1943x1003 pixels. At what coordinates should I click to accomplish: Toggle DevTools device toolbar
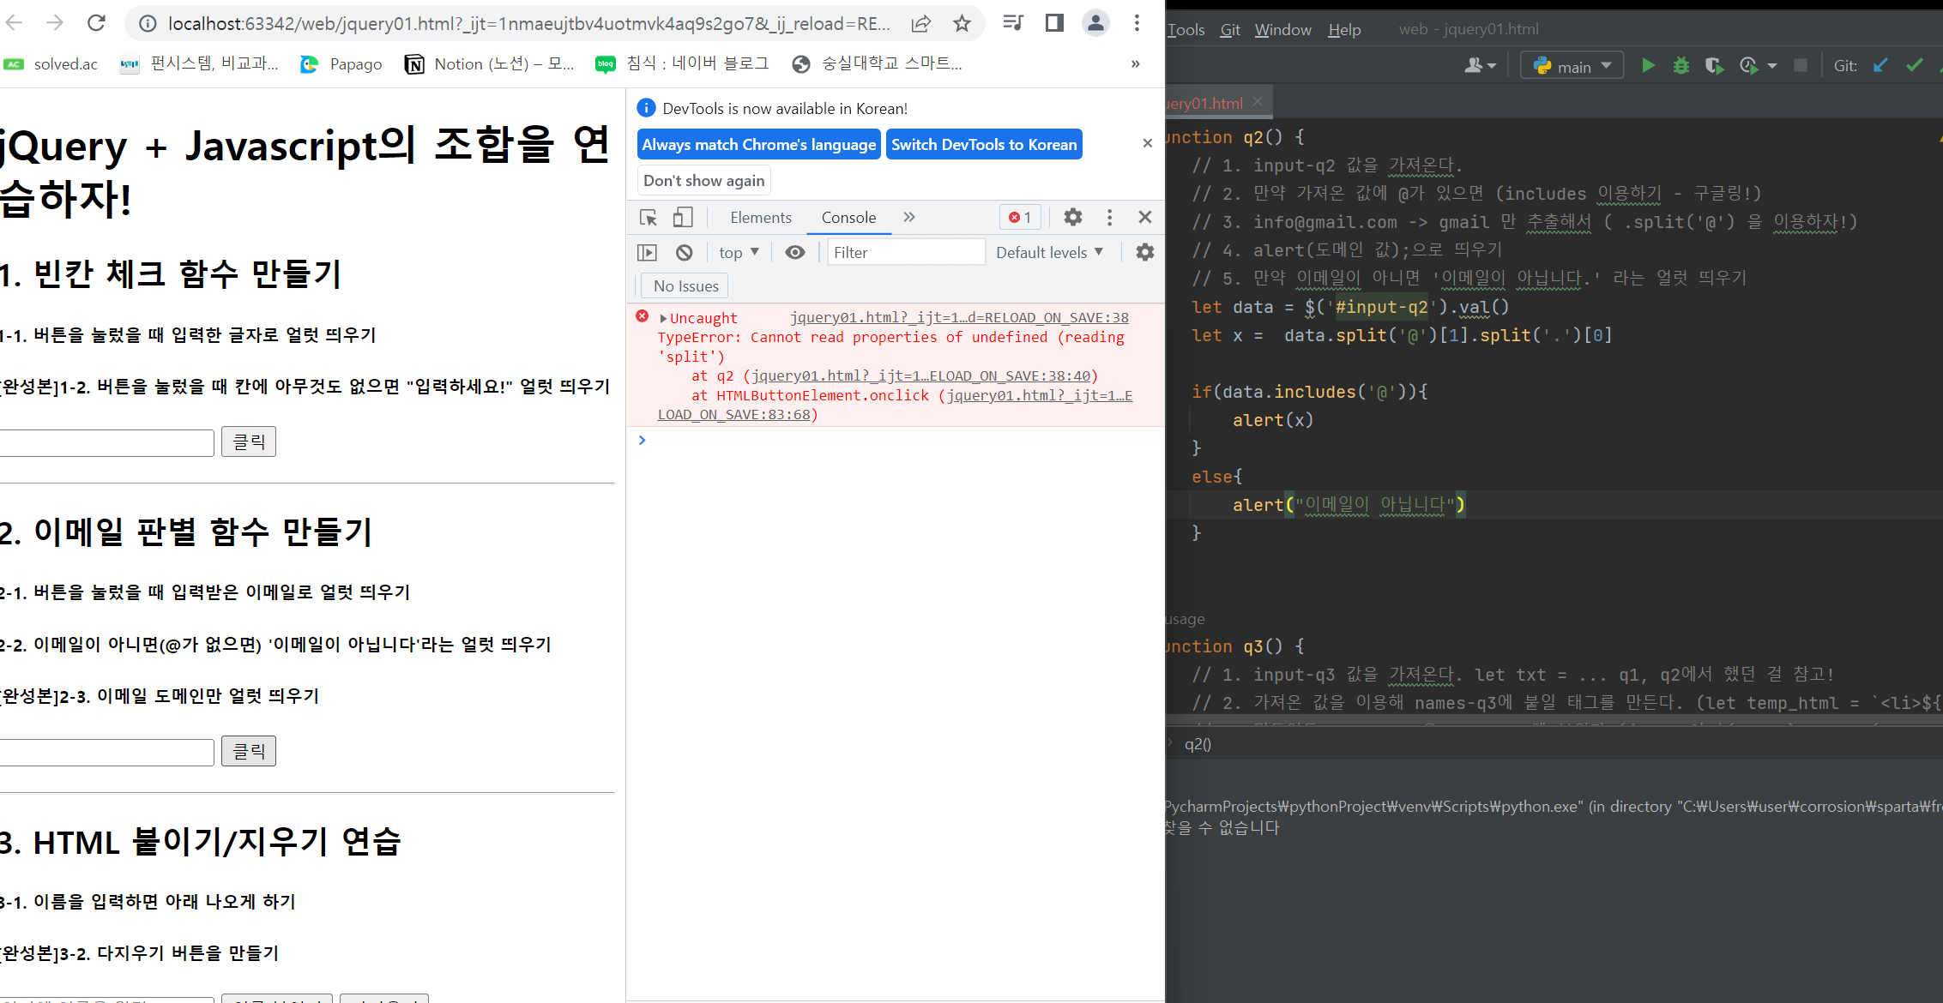click(x=683, y=218)
